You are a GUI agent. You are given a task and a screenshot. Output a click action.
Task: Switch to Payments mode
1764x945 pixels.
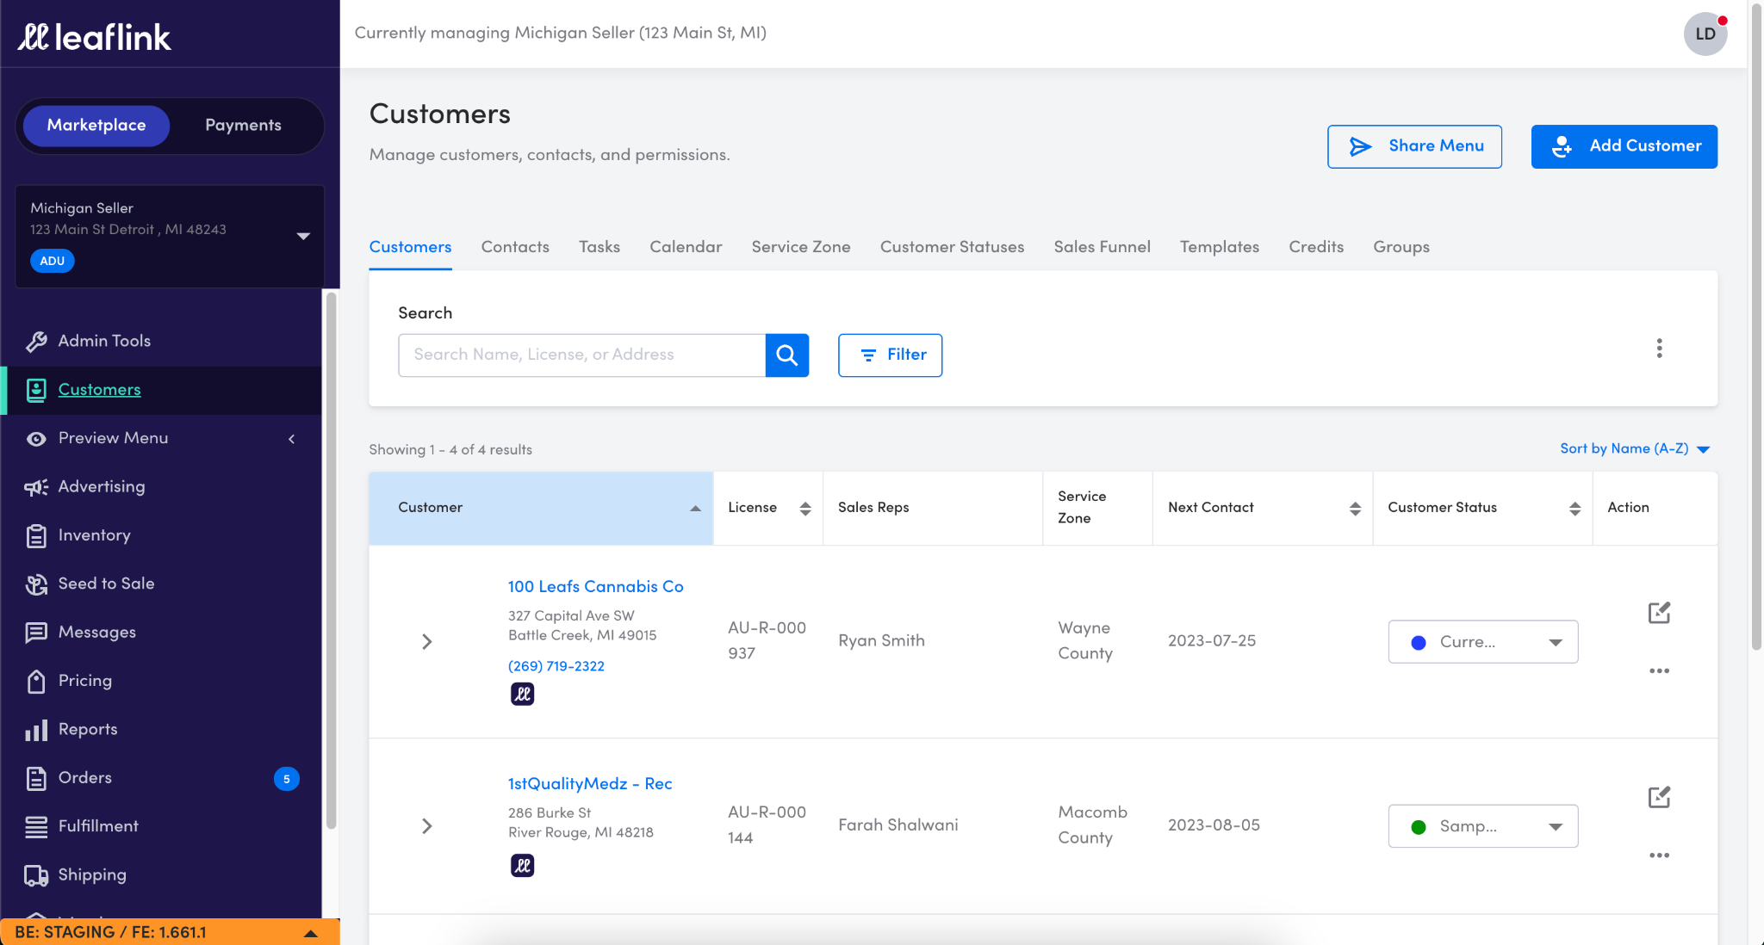coord(243,126)
